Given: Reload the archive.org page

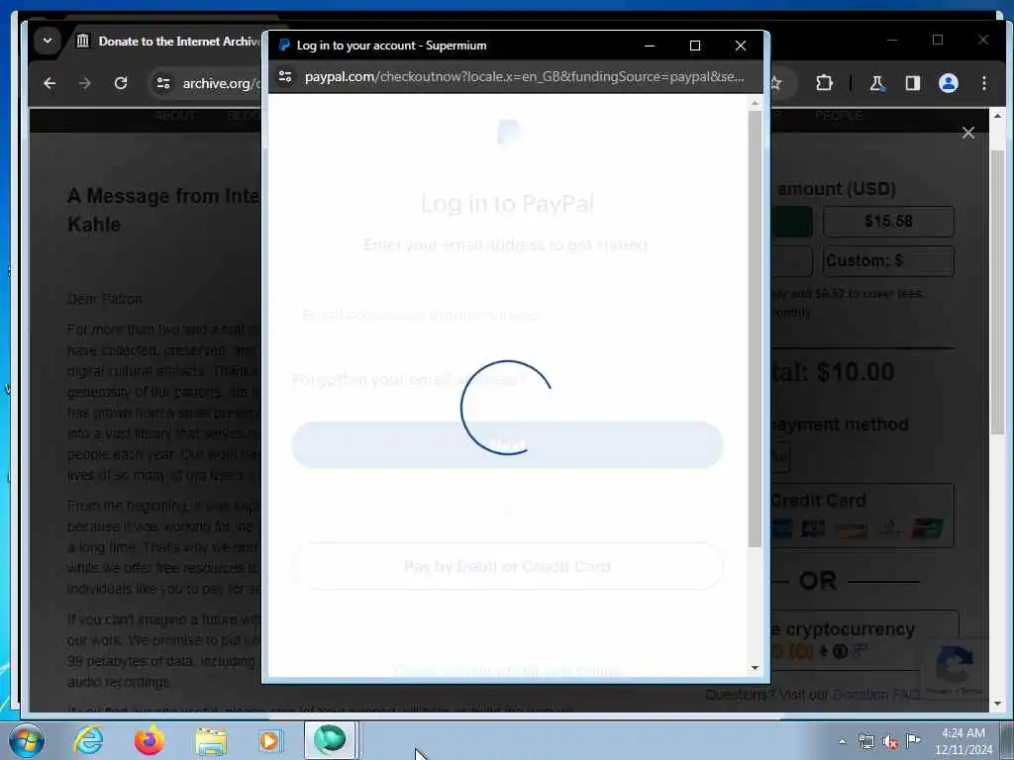Looking at the screenshot, I should pos(120,83).
